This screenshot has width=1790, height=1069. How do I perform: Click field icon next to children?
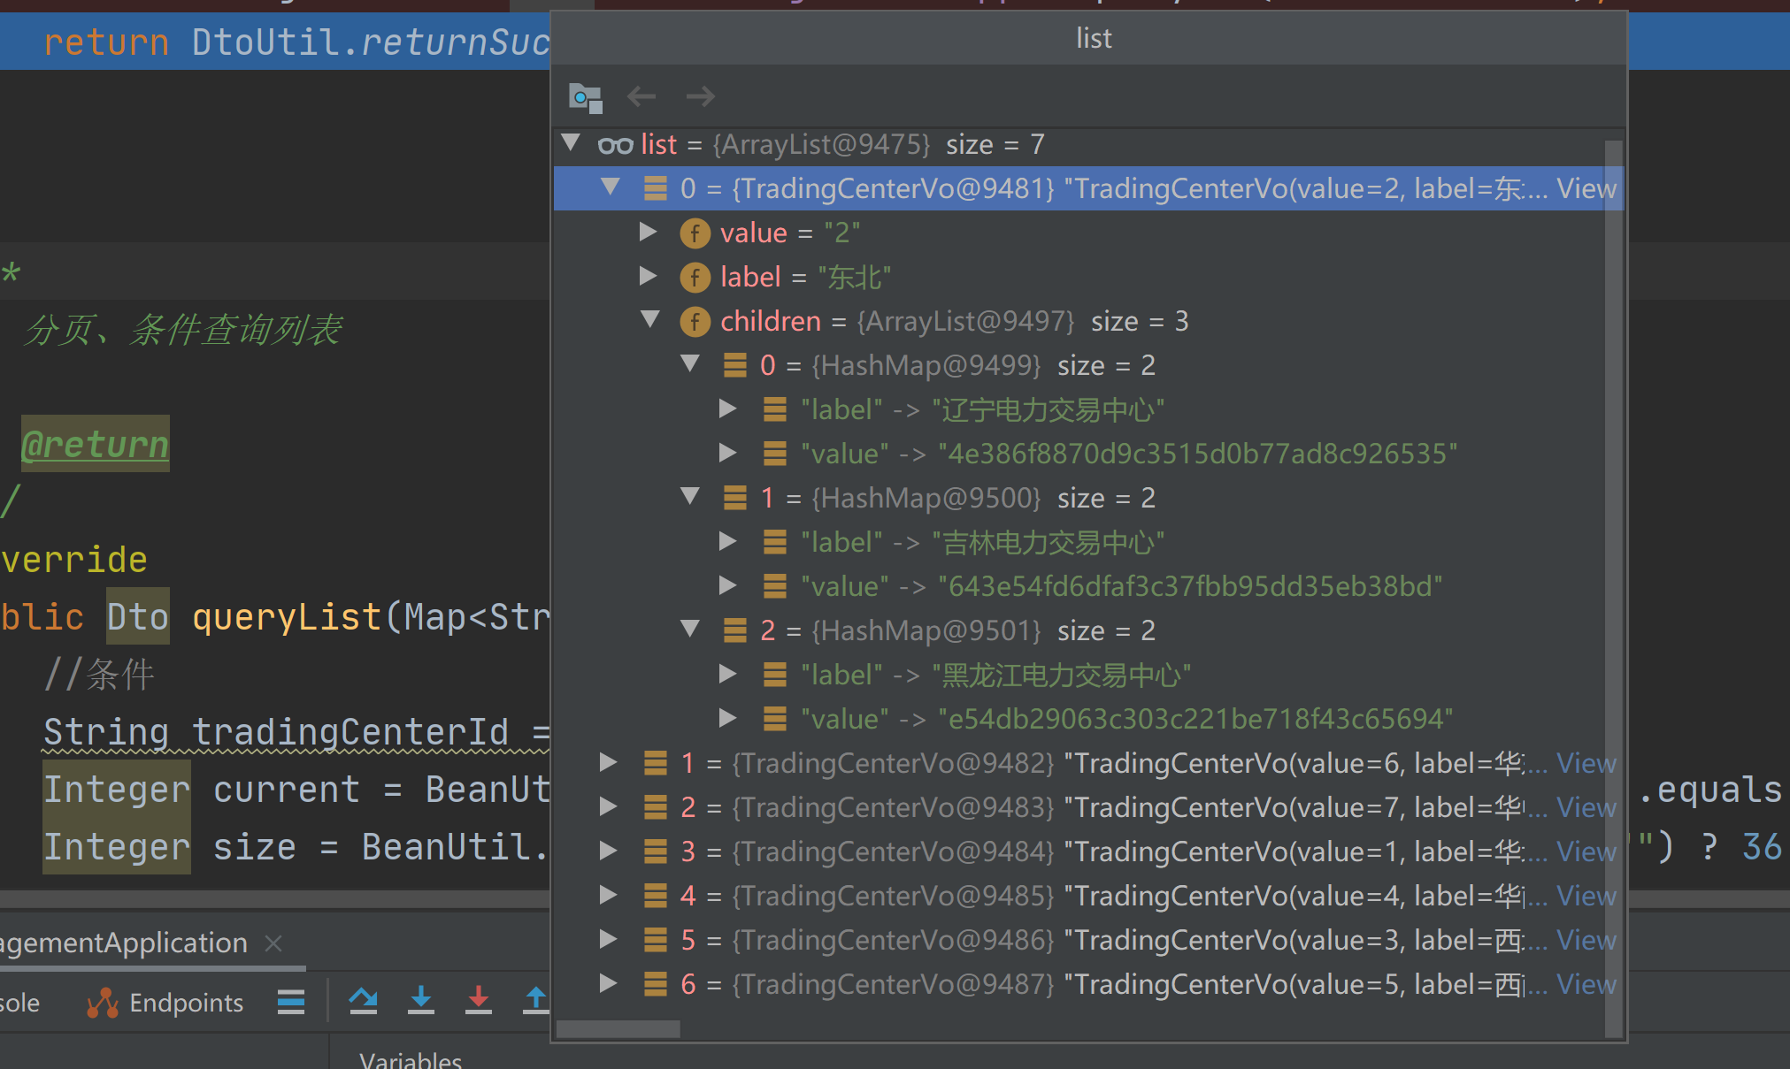pyautogui.click(x=695, y=322)
